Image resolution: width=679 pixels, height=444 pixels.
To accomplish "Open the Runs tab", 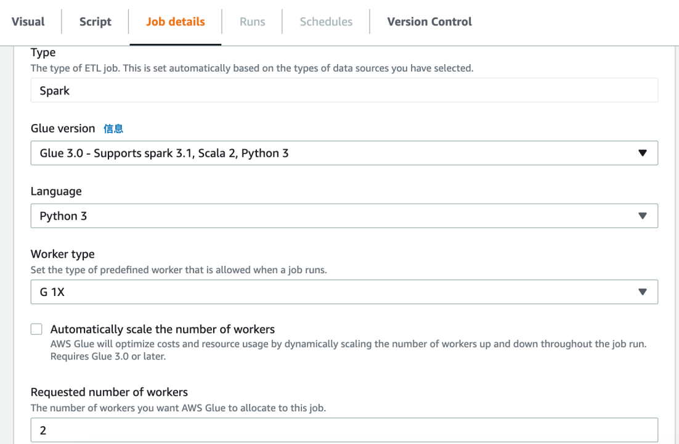I will point(252,22).
